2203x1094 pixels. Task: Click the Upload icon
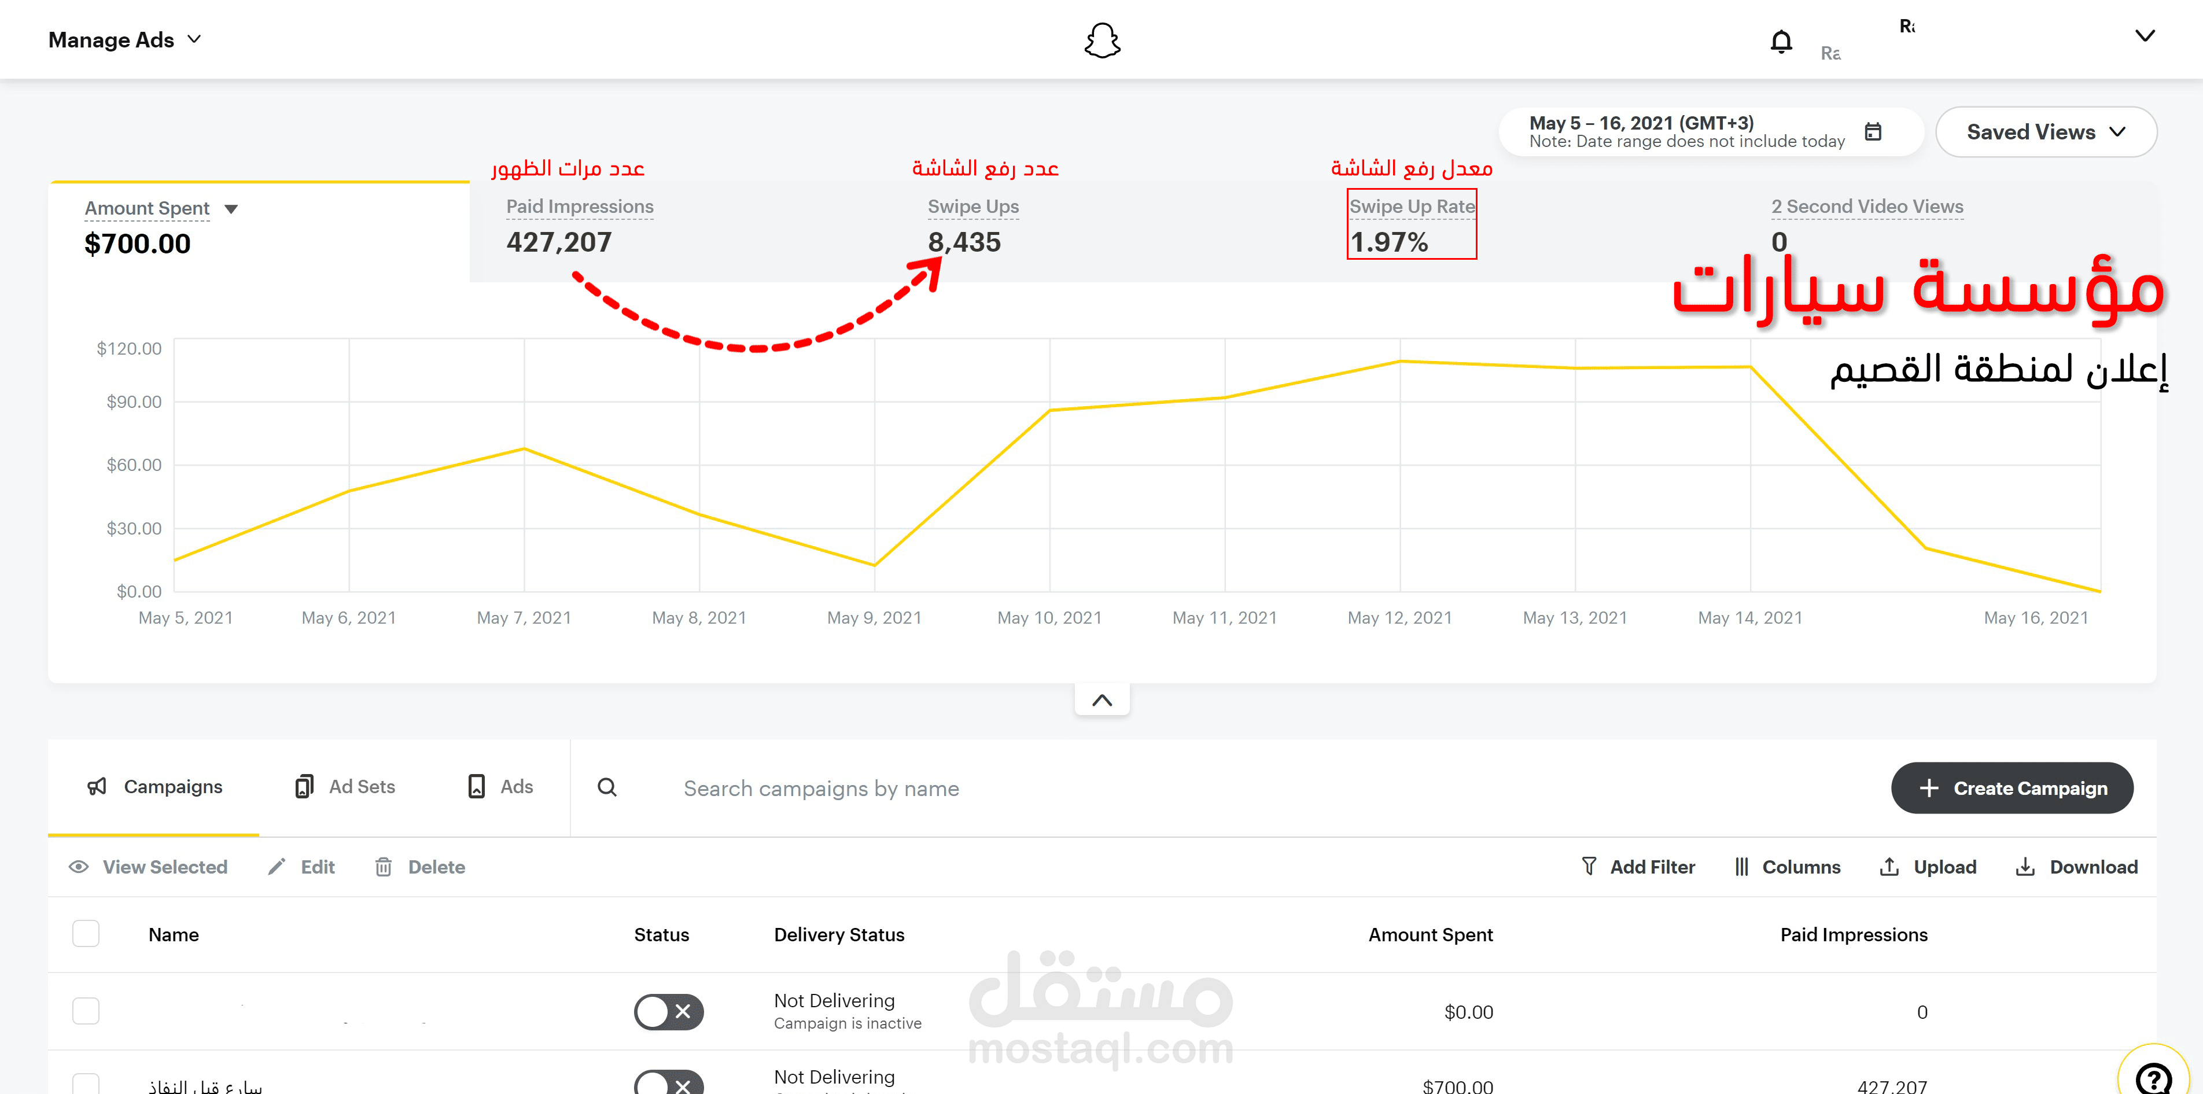click(1889, 867)
